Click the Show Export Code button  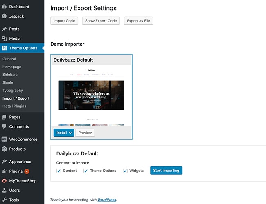[101, 21]
